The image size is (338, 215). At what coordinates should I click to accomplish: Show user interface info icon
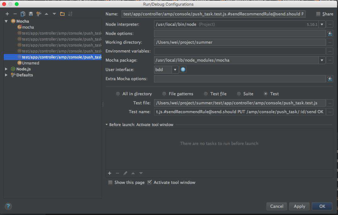point(183,69)
